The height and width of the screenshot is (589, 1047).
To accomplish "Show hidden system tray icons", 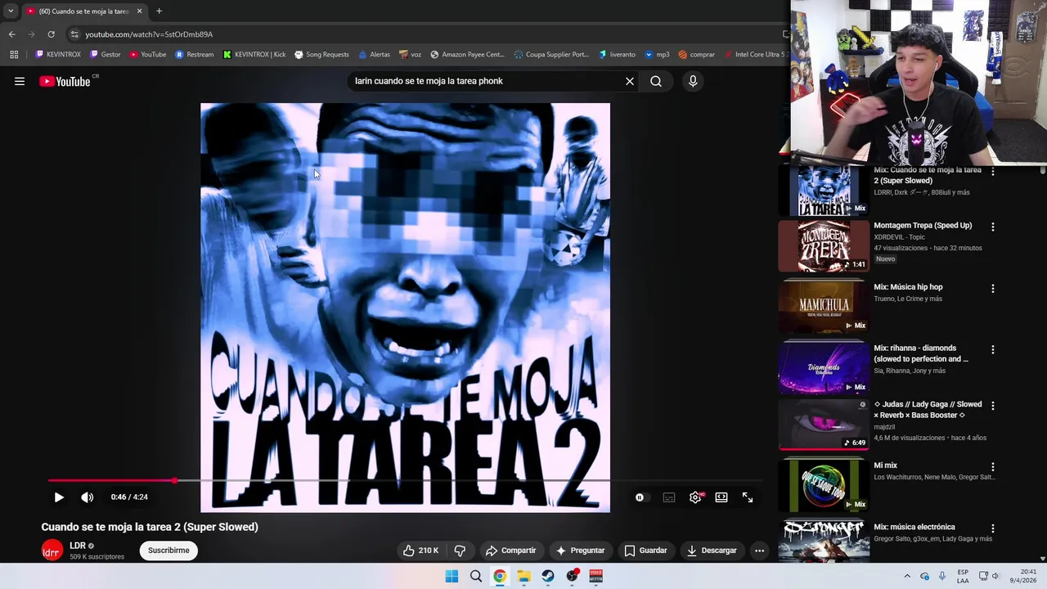I will (906, 576).
